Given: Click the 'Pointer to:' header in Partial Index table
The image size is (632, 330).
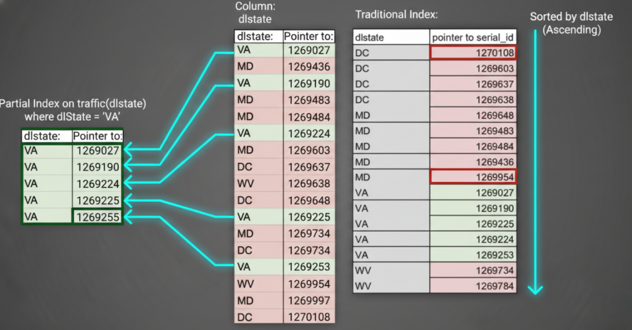Looking at the screenshot, I should [x=98, y=136].
